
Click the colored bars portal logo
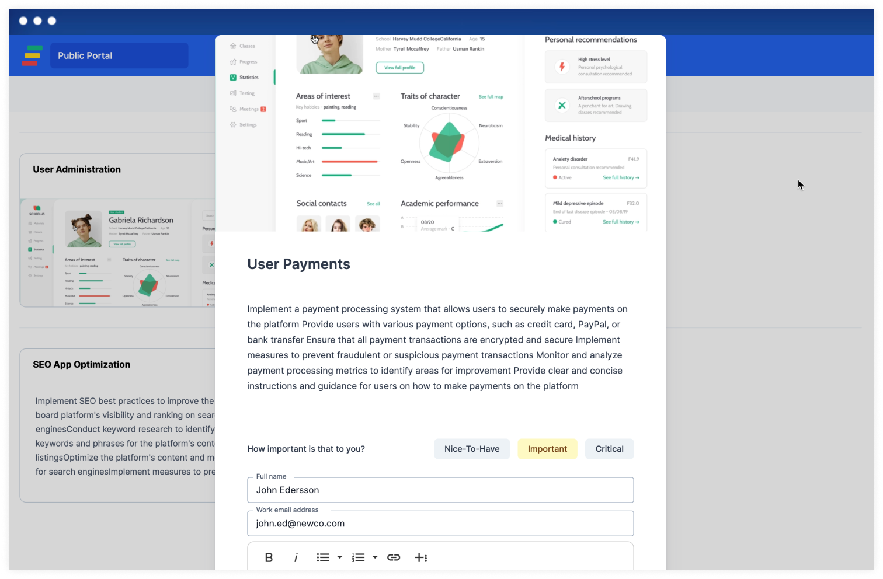click(x=33, y=55)
